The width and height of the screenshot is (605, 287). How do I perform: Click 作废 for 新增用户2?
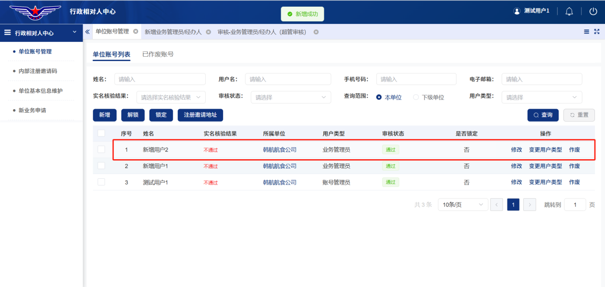click(x=574, y=150)
